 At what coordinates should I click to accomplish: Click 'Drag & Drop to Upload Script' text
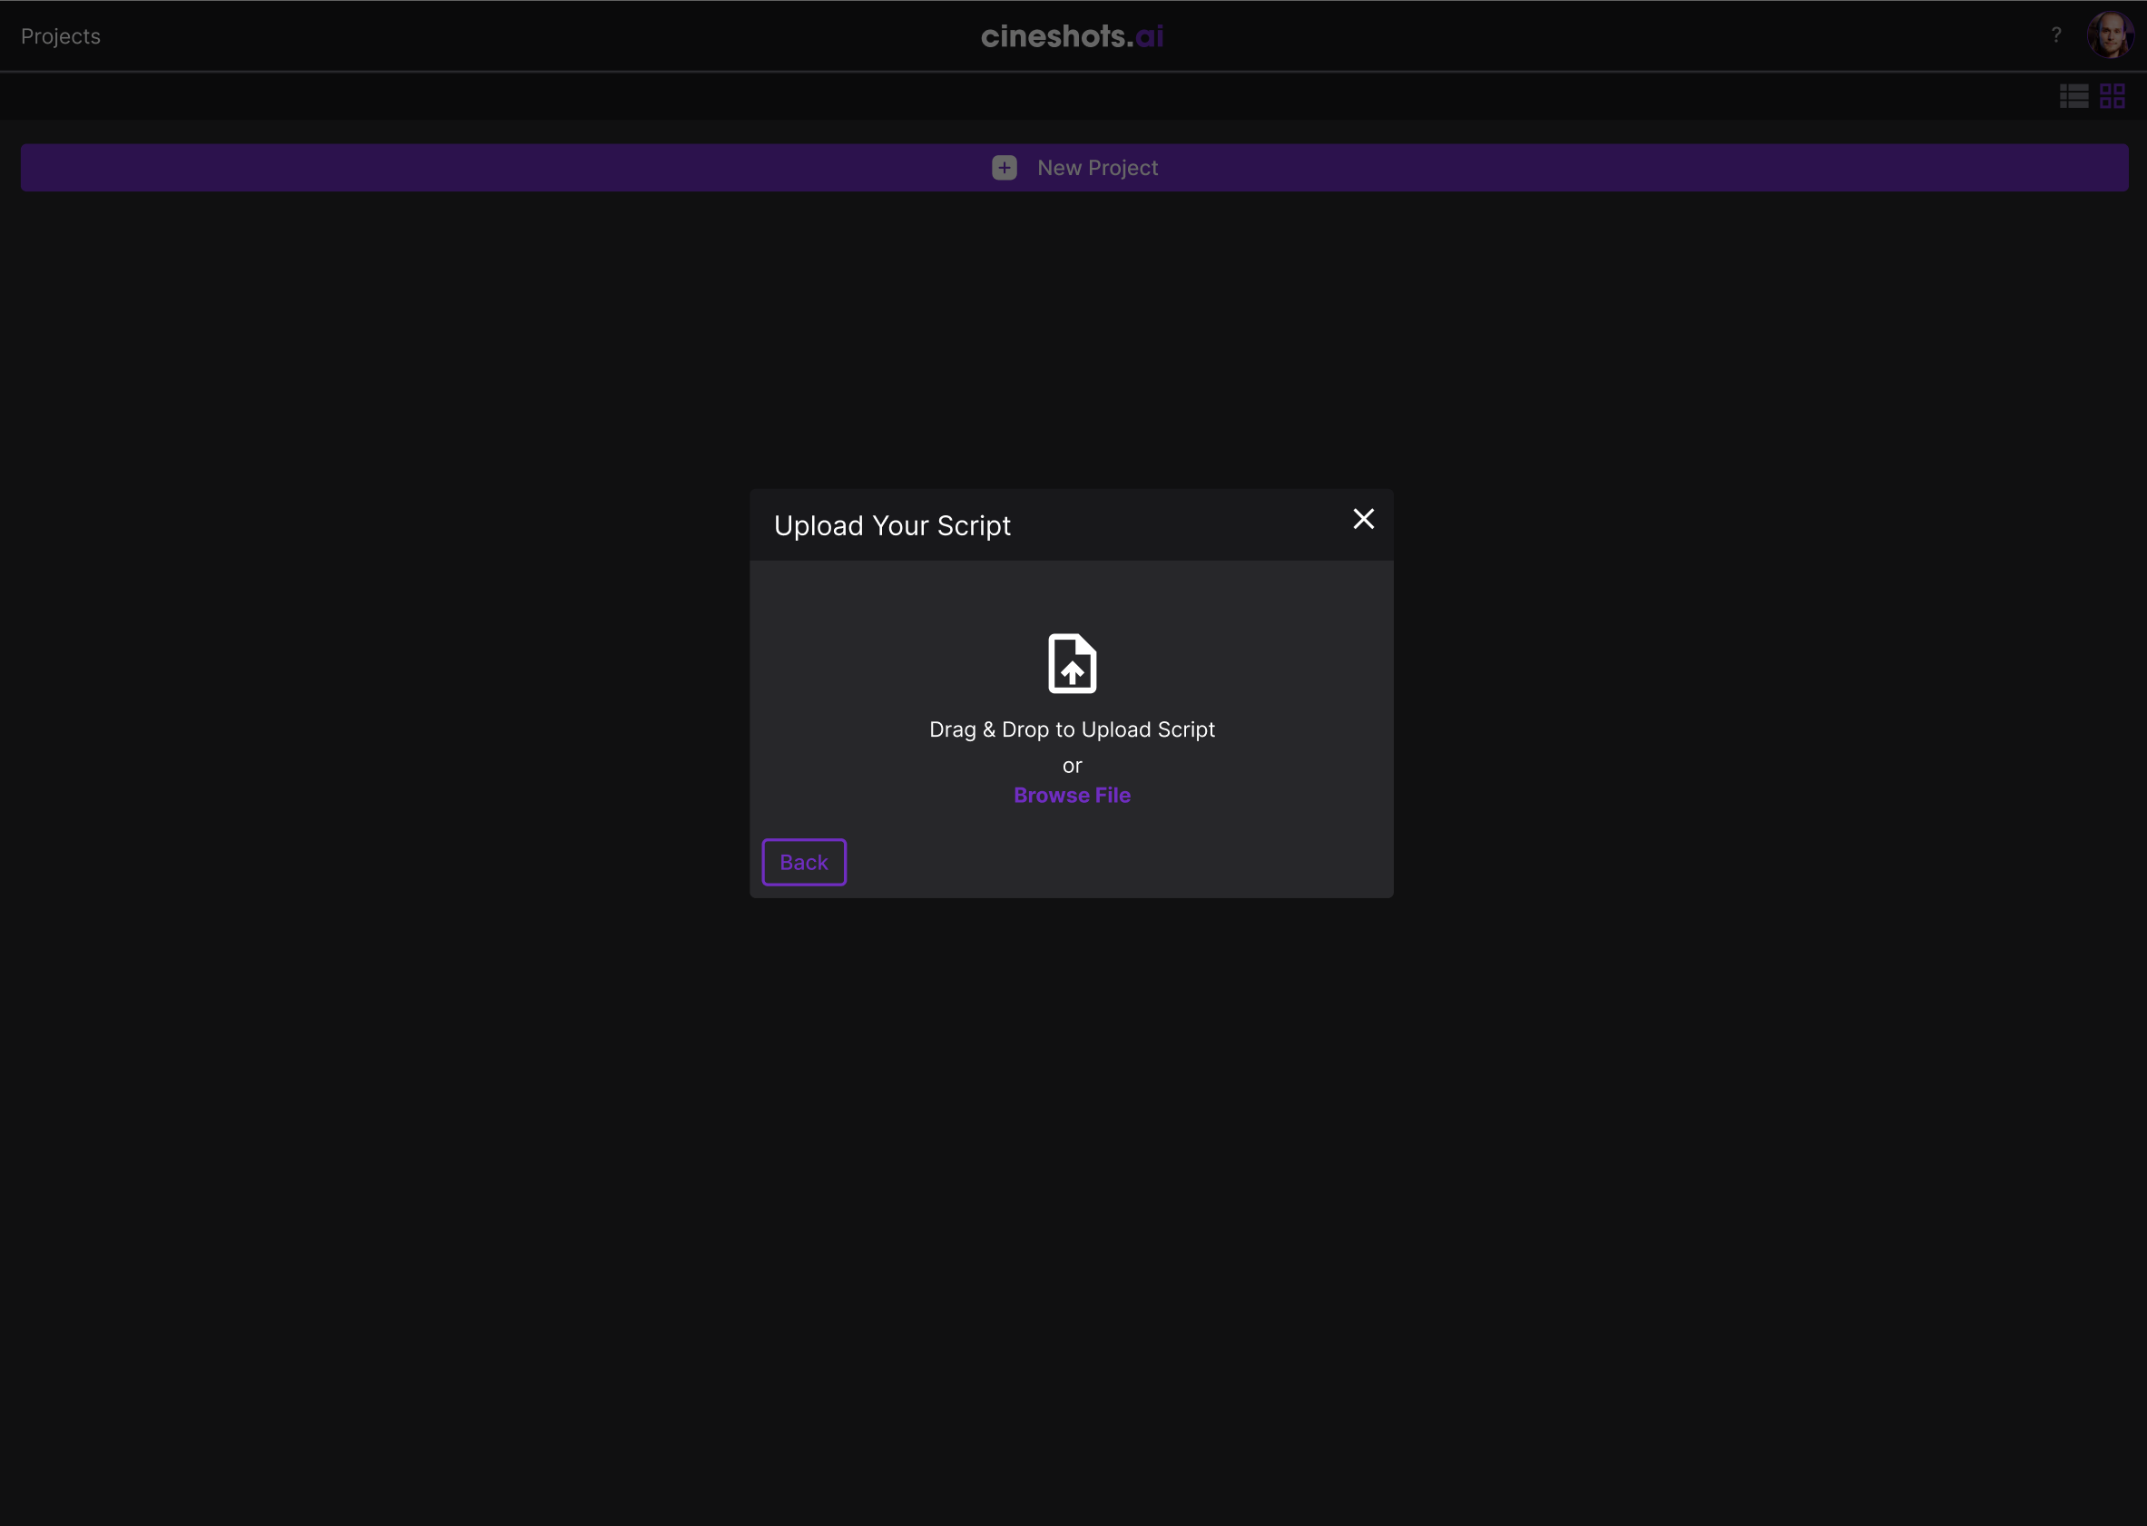[x=1071, y=729]
